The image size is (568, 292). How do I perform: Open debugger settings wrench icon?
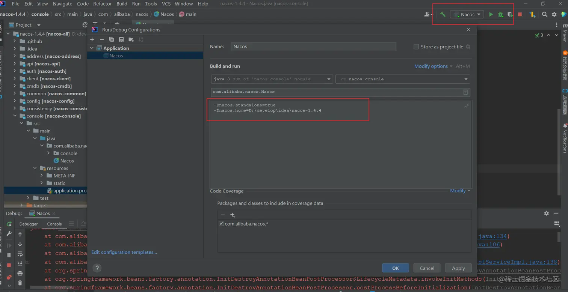click(9, 234)
